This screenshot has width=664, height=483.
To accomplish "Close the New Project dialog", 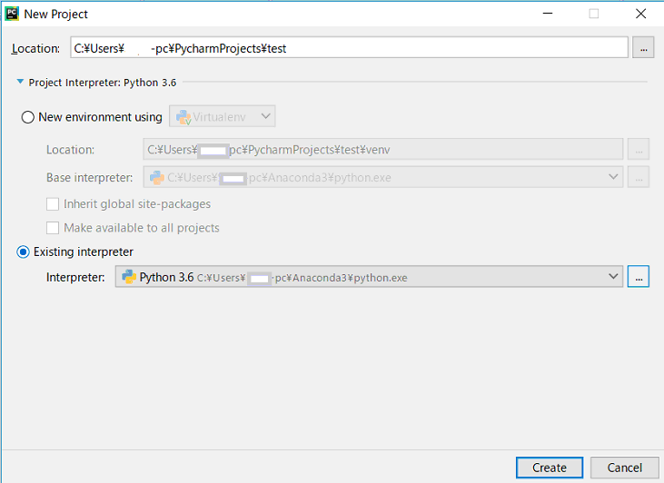I will [640, 14].
